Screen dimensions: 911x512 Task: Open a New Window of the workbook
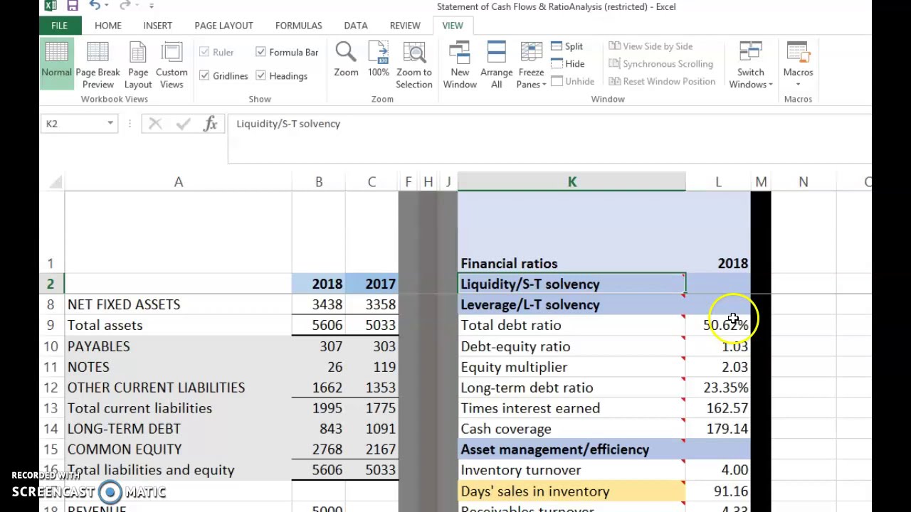pyautogui.click(x=460, y=64)
